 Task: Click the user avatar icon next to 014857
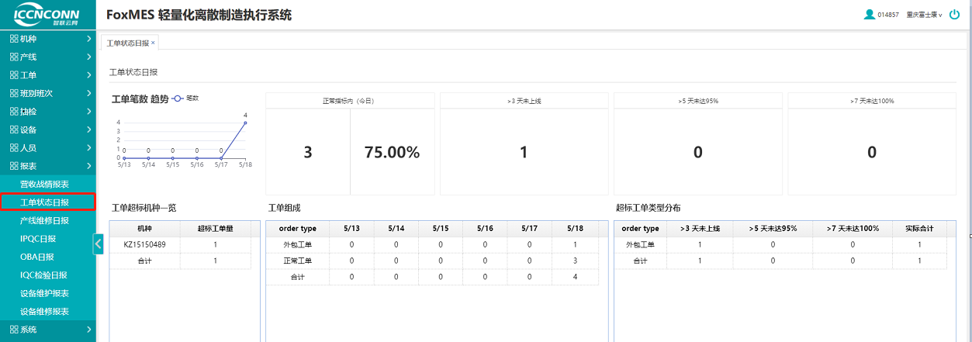click(x=870, y=14)
